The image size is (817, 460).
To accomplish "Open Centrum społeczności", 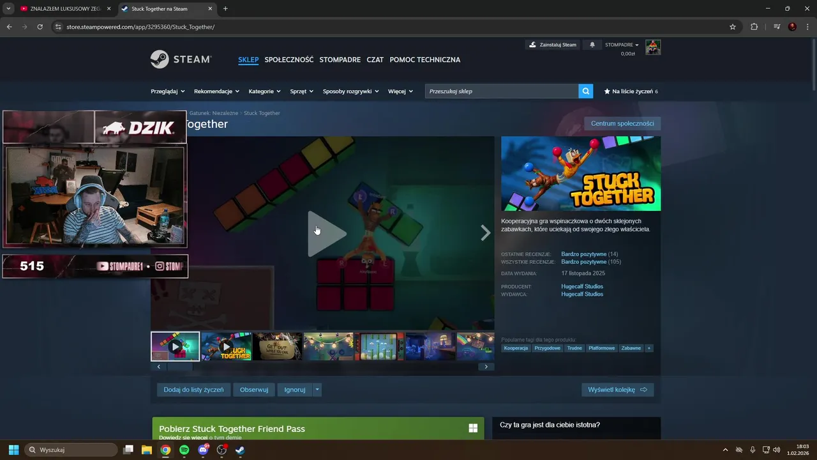I will pos(622,123).
